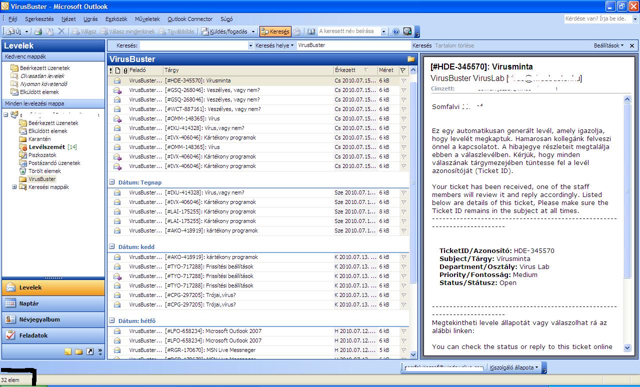Sort by flag status column header
640x387 pixels.
[403, 70]
